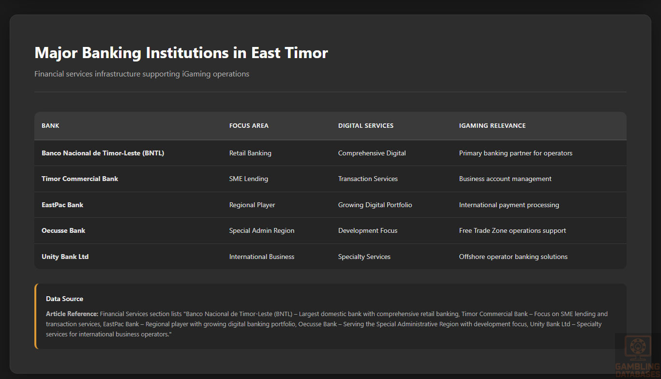Click the Gambling Databases logo icon
This screenshot has height=379, width=661.
click(637, 349)
